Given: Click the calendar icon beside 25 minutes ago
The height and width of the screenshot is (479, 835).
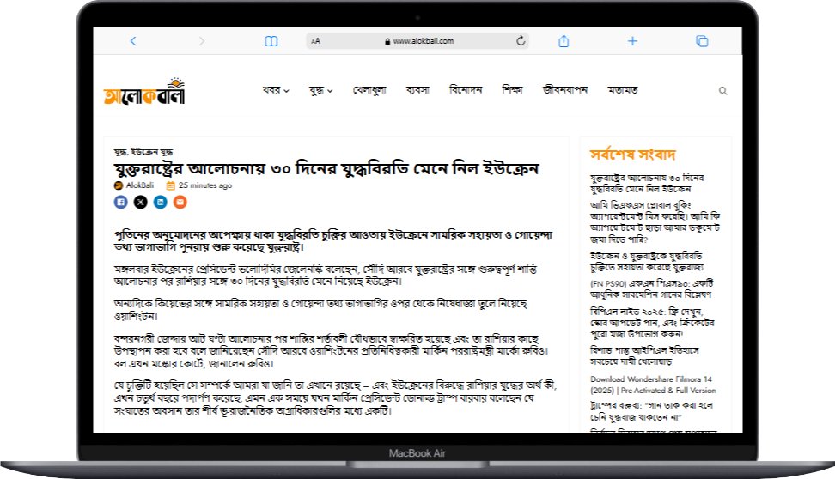Looking at the screenshot, I should 170,185.
